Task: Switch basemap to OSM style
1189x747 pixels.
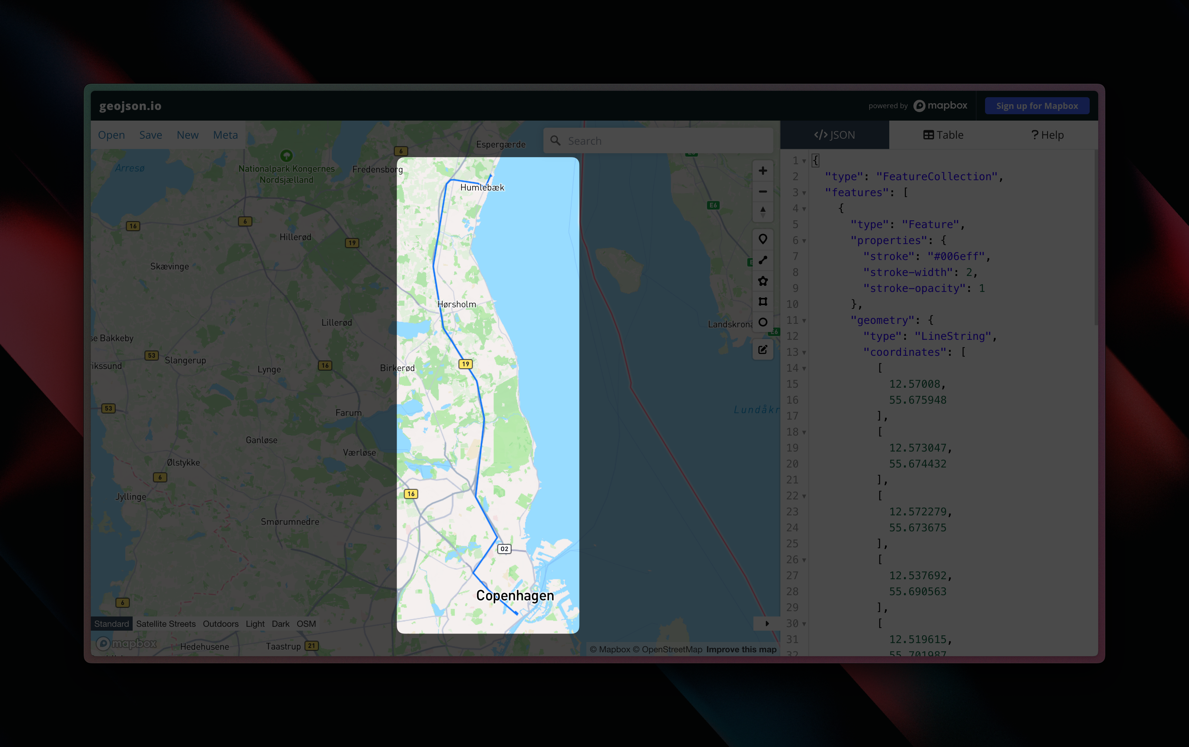Action: pos(306,624)
